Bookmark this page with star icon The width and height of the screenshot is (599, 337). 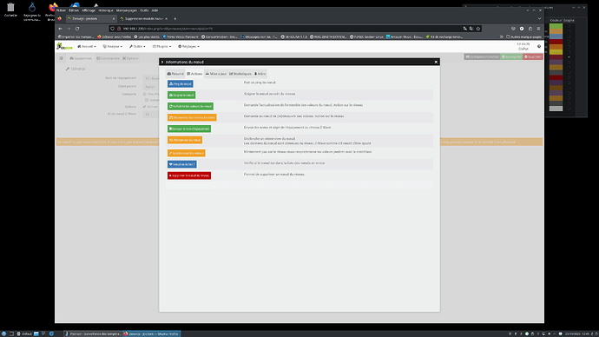tap(478, 29)
